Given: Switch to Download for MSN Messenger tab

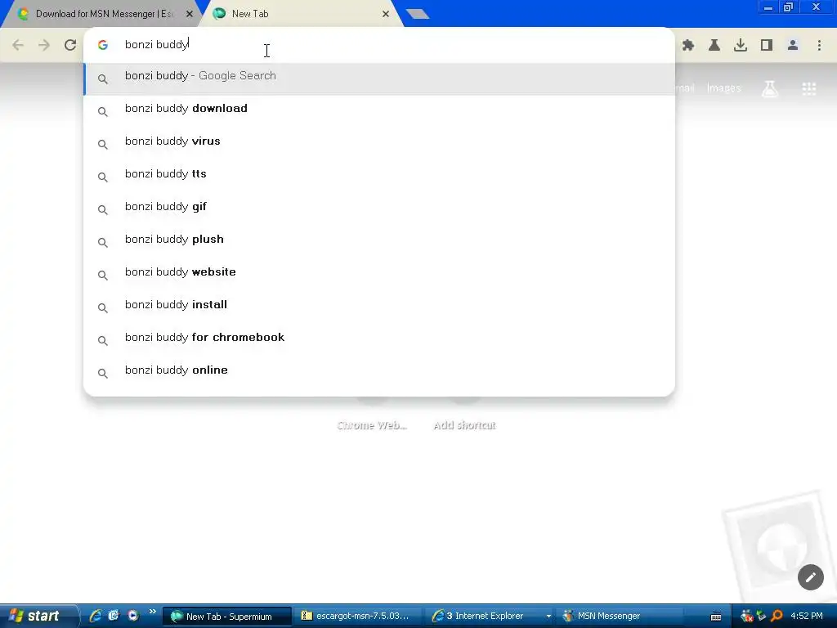Looking at the screenshot, I should point(101,14).
